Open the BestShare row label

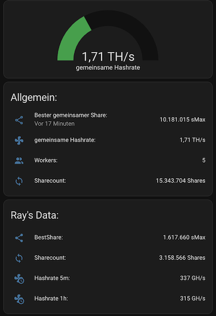[x=49, y=237]
